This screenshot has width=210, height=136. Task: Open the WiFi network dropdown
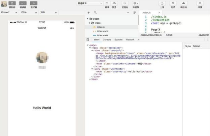tap(49, 13)
